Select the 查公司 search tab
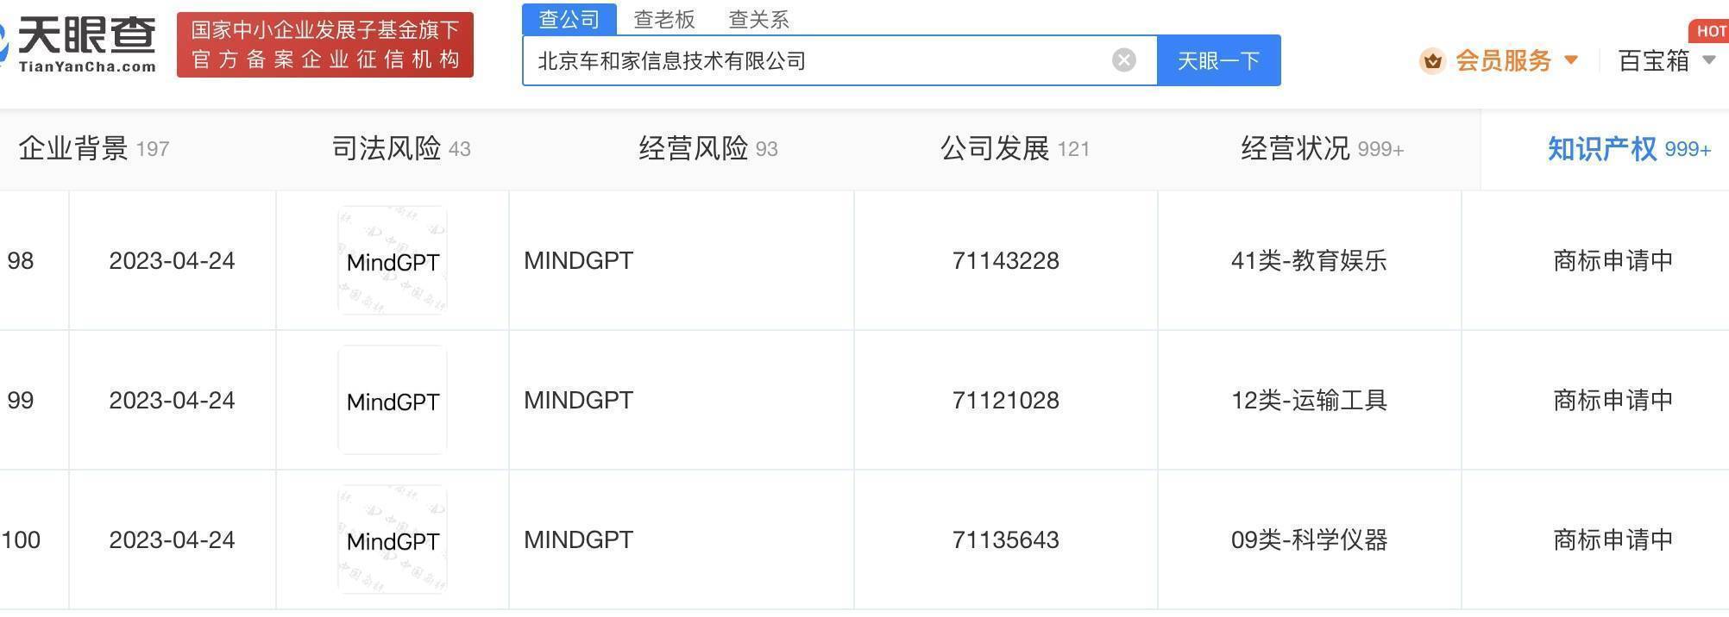 pos(569,19)
